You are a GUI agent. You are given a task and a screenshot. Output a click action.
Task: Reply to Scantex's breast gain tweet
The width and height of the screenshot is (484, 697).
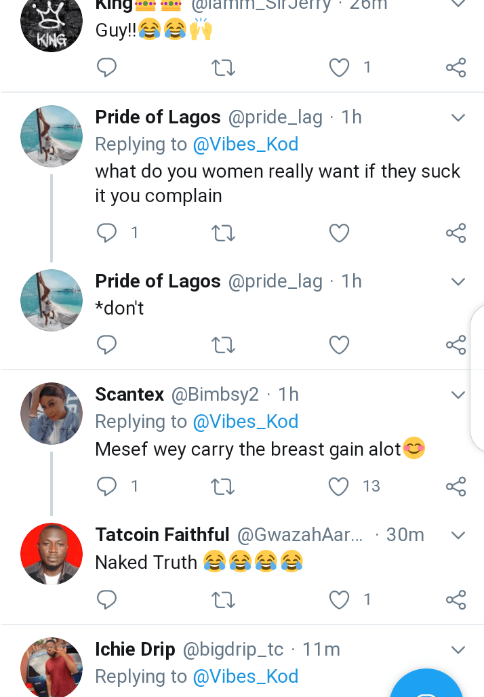point(106,486)
